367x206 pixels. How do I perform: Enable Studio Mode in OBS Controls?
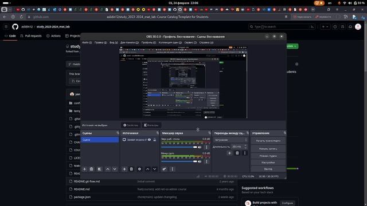tap(268, 156)
